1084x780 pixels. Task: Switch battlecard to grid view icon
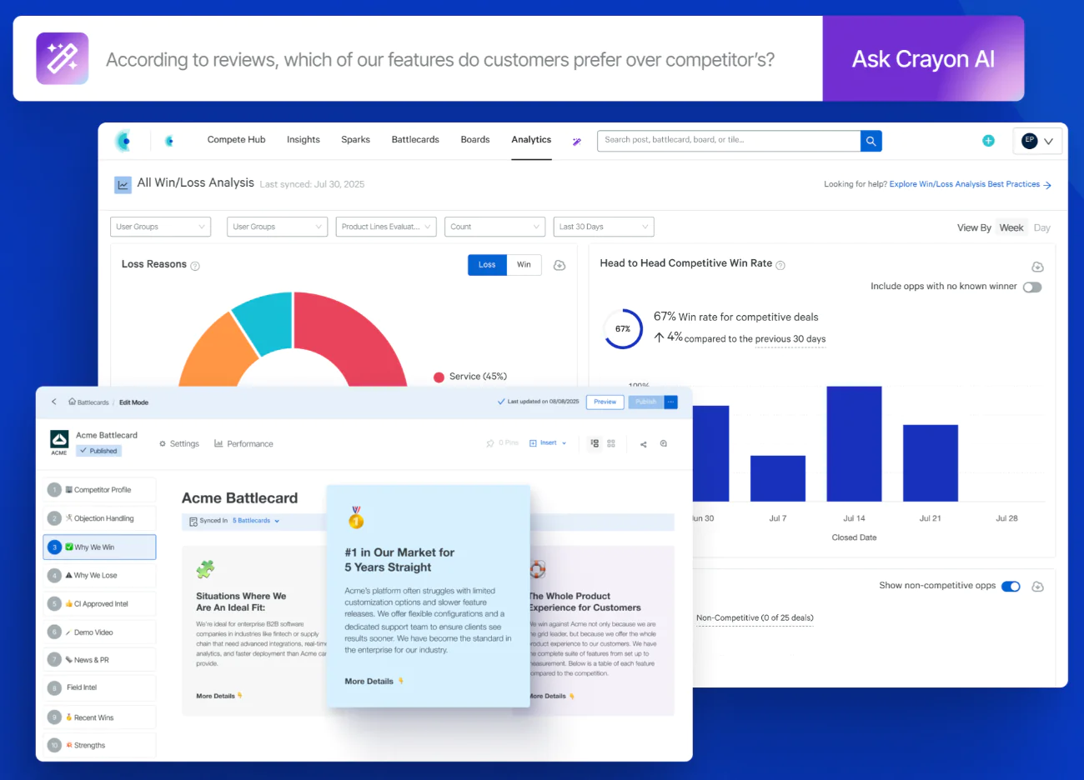point(611,443)
